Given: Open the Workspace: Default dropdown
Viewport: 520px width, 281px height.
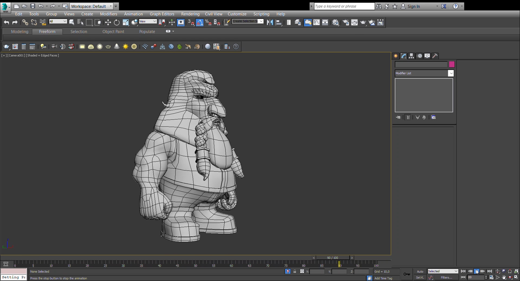Looking at the screenshot, I should click(91, 6).
